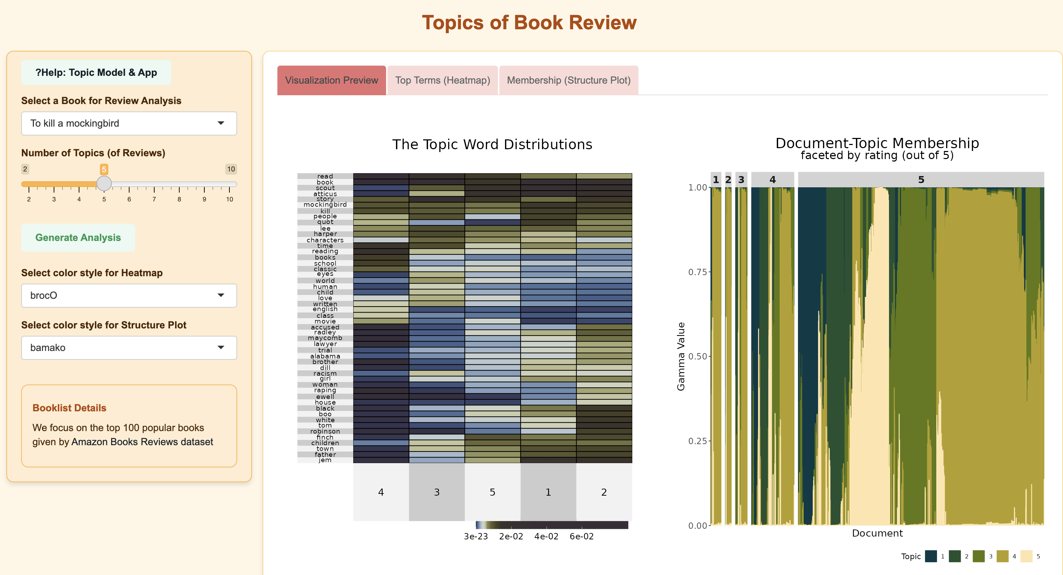Select the Visualization Preview tab
The height and width of the screenshot is (575, 1063).
coord(331,80)
